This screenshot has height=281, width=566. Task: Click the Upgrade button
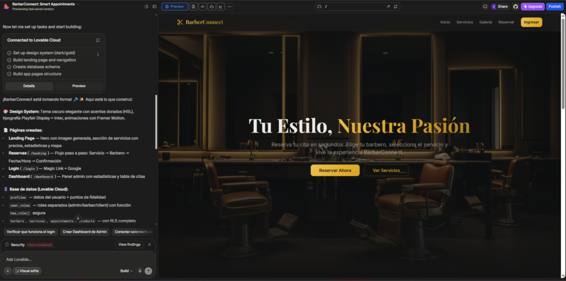tap(532, 7)
